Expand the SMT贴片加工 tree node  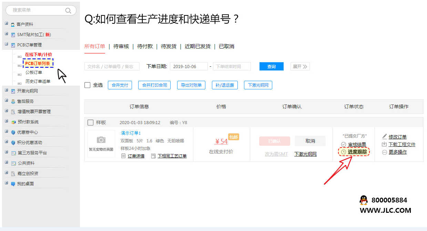[7, 34]
